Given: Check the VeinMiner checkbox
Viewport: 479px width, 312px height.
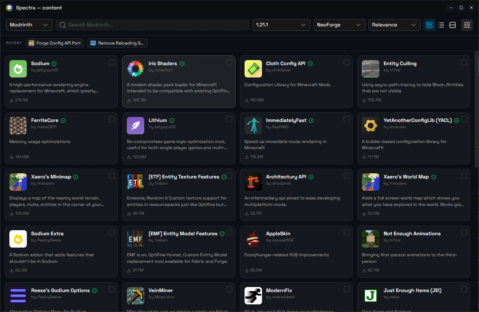Looking at the screenshot, I should pos(229,289).
